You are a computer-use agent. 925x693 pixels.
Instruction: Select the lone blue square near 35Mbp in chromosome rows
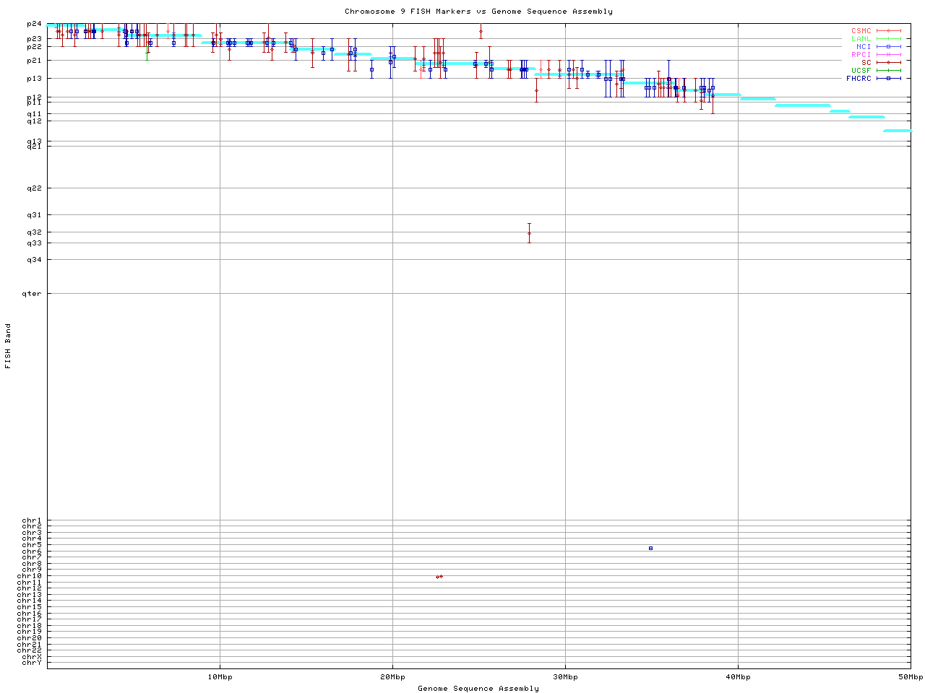(650, 549)
